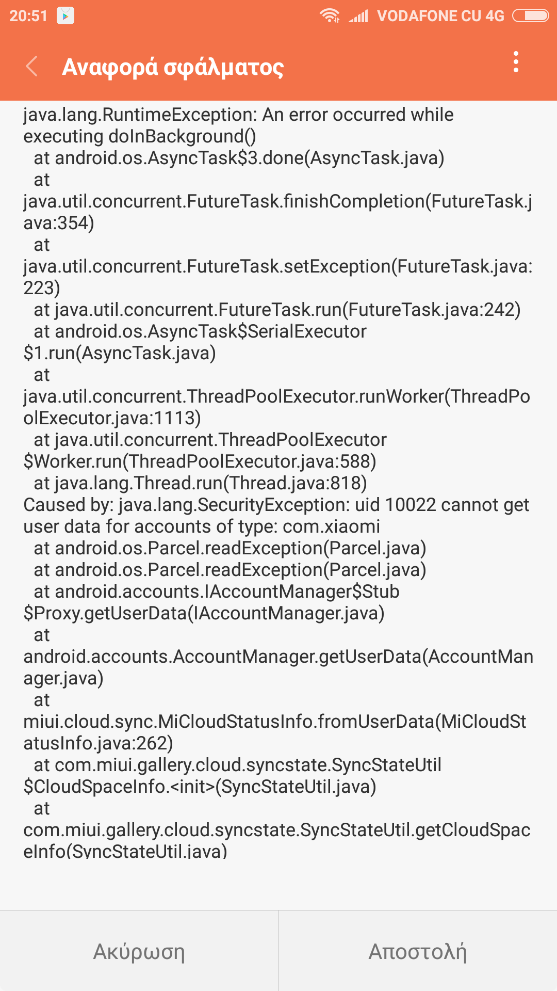This screenshot has width=557, height=991.
Task: Click the Αποστολή send button
Action: click(418, 951)
